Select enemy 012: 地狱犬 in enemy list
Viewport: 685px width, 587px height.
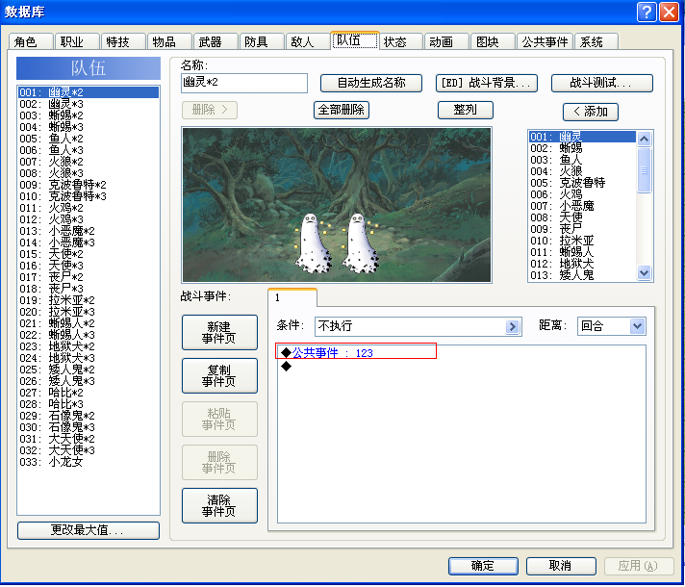pyautogui.click(x=582, y=264)
